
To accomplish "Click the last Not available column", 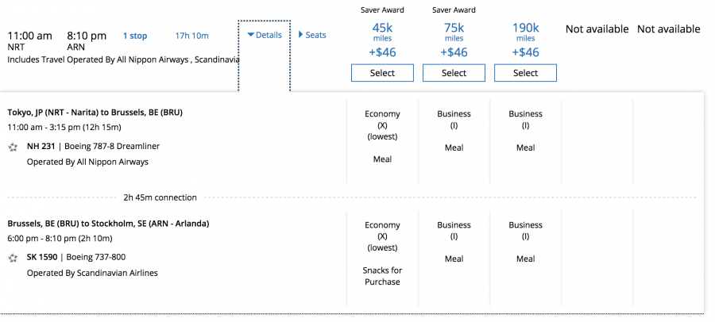I will (x=668, y=29).
